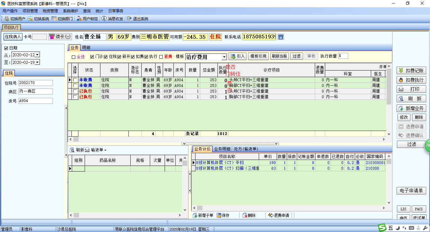Click the main table horizontal scrollbar

coord(227,139)
